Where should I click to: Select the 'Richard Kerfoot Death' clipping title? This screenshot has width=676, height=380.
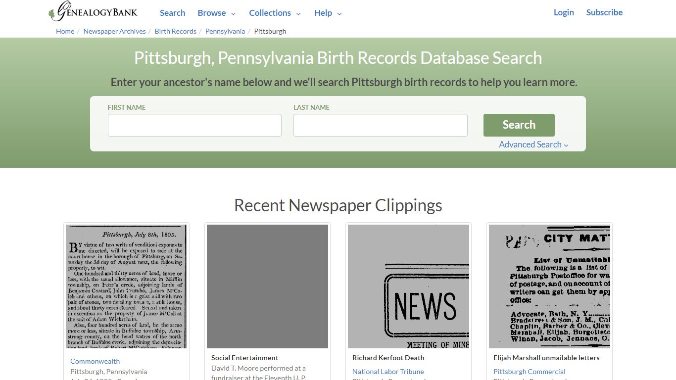point(388,358)
